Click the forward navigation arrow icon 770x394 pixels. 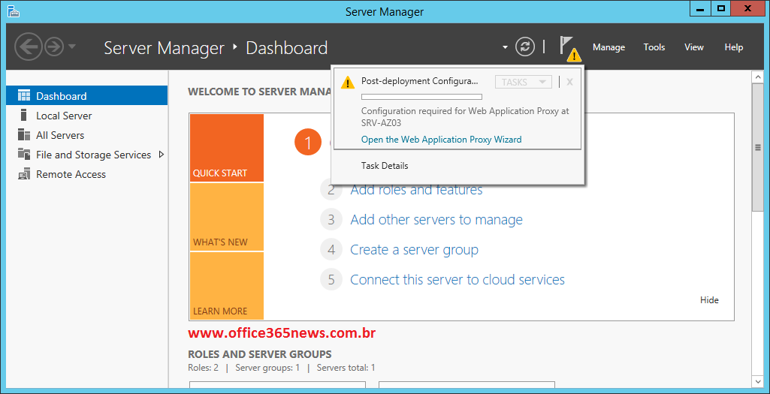[x=54, y=47]
